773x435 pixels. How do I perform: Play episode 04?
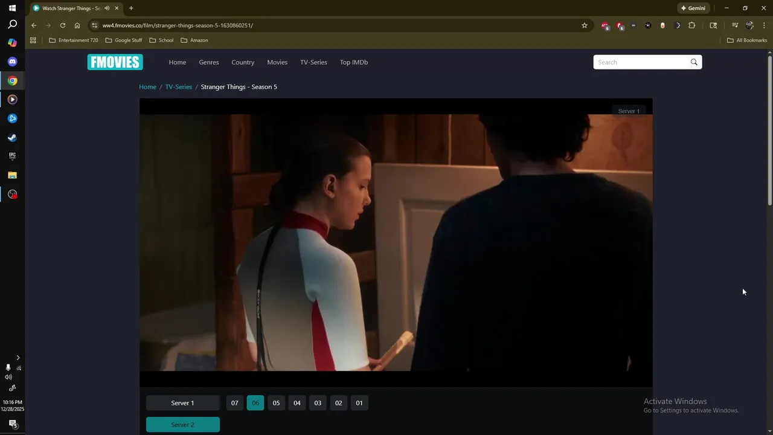pos(297,403)
